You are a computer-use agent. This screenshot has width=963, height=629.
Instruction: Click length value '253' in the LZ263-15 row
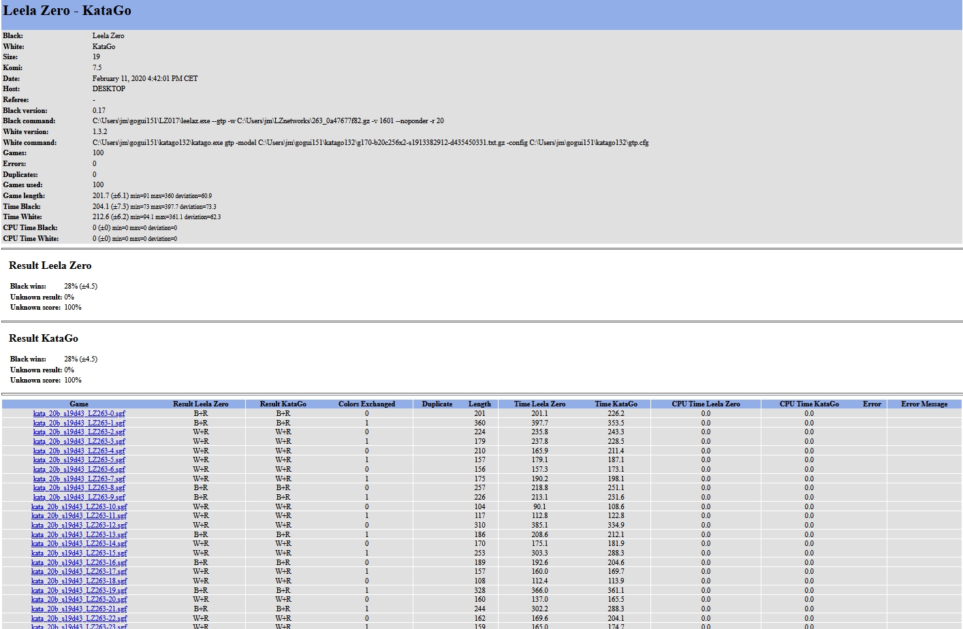point(479,553)
